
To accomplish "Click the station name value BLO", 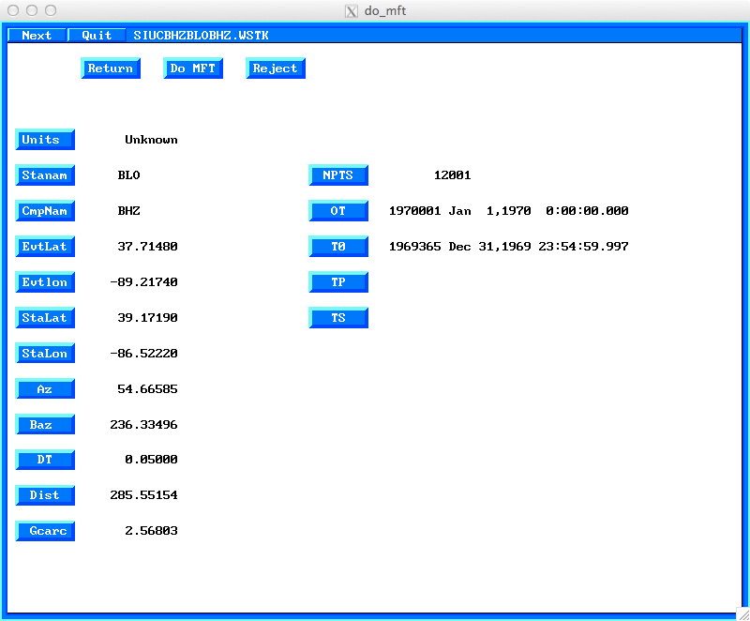I will click(128, 175).
